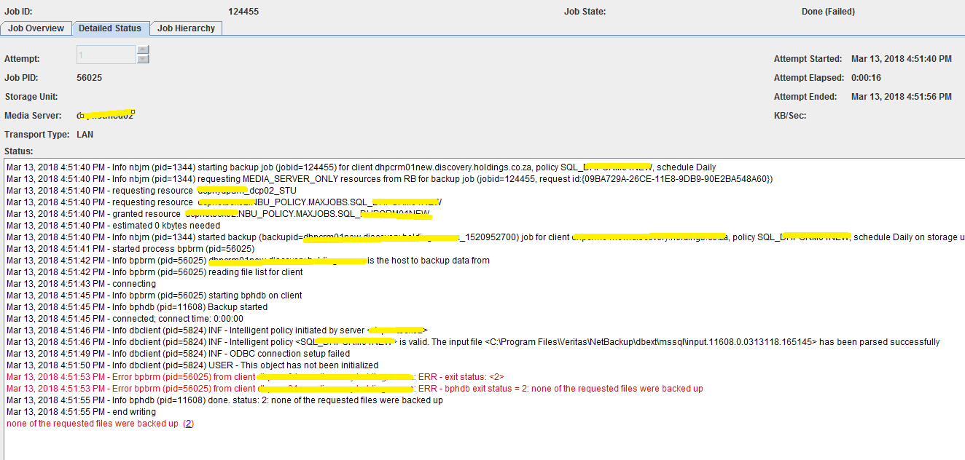Open the Job Hierarchy tab
This screenshot has width=965, height=460.
click(x=187, y=28)
